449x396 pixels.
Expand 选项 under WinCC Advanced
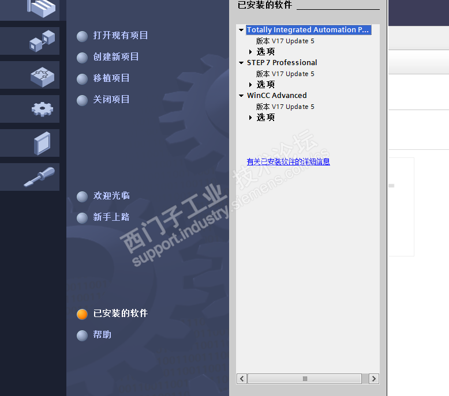tap(250, 118)
